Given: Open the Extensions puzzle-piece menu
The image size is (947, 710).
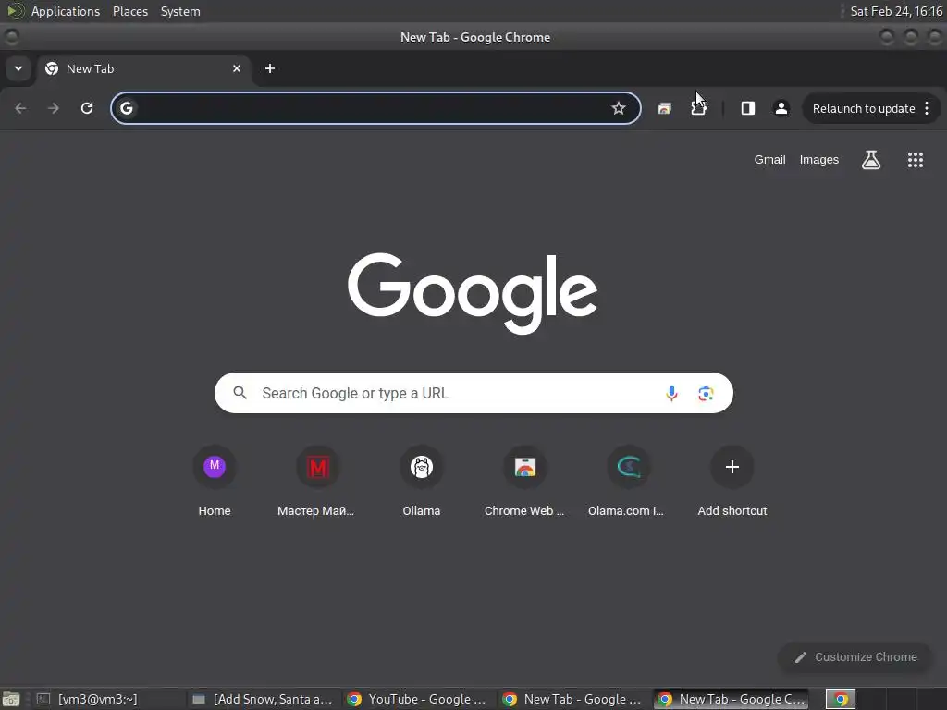Looking at the screenshot, I should pyautogui.click(x=698, y=108).
